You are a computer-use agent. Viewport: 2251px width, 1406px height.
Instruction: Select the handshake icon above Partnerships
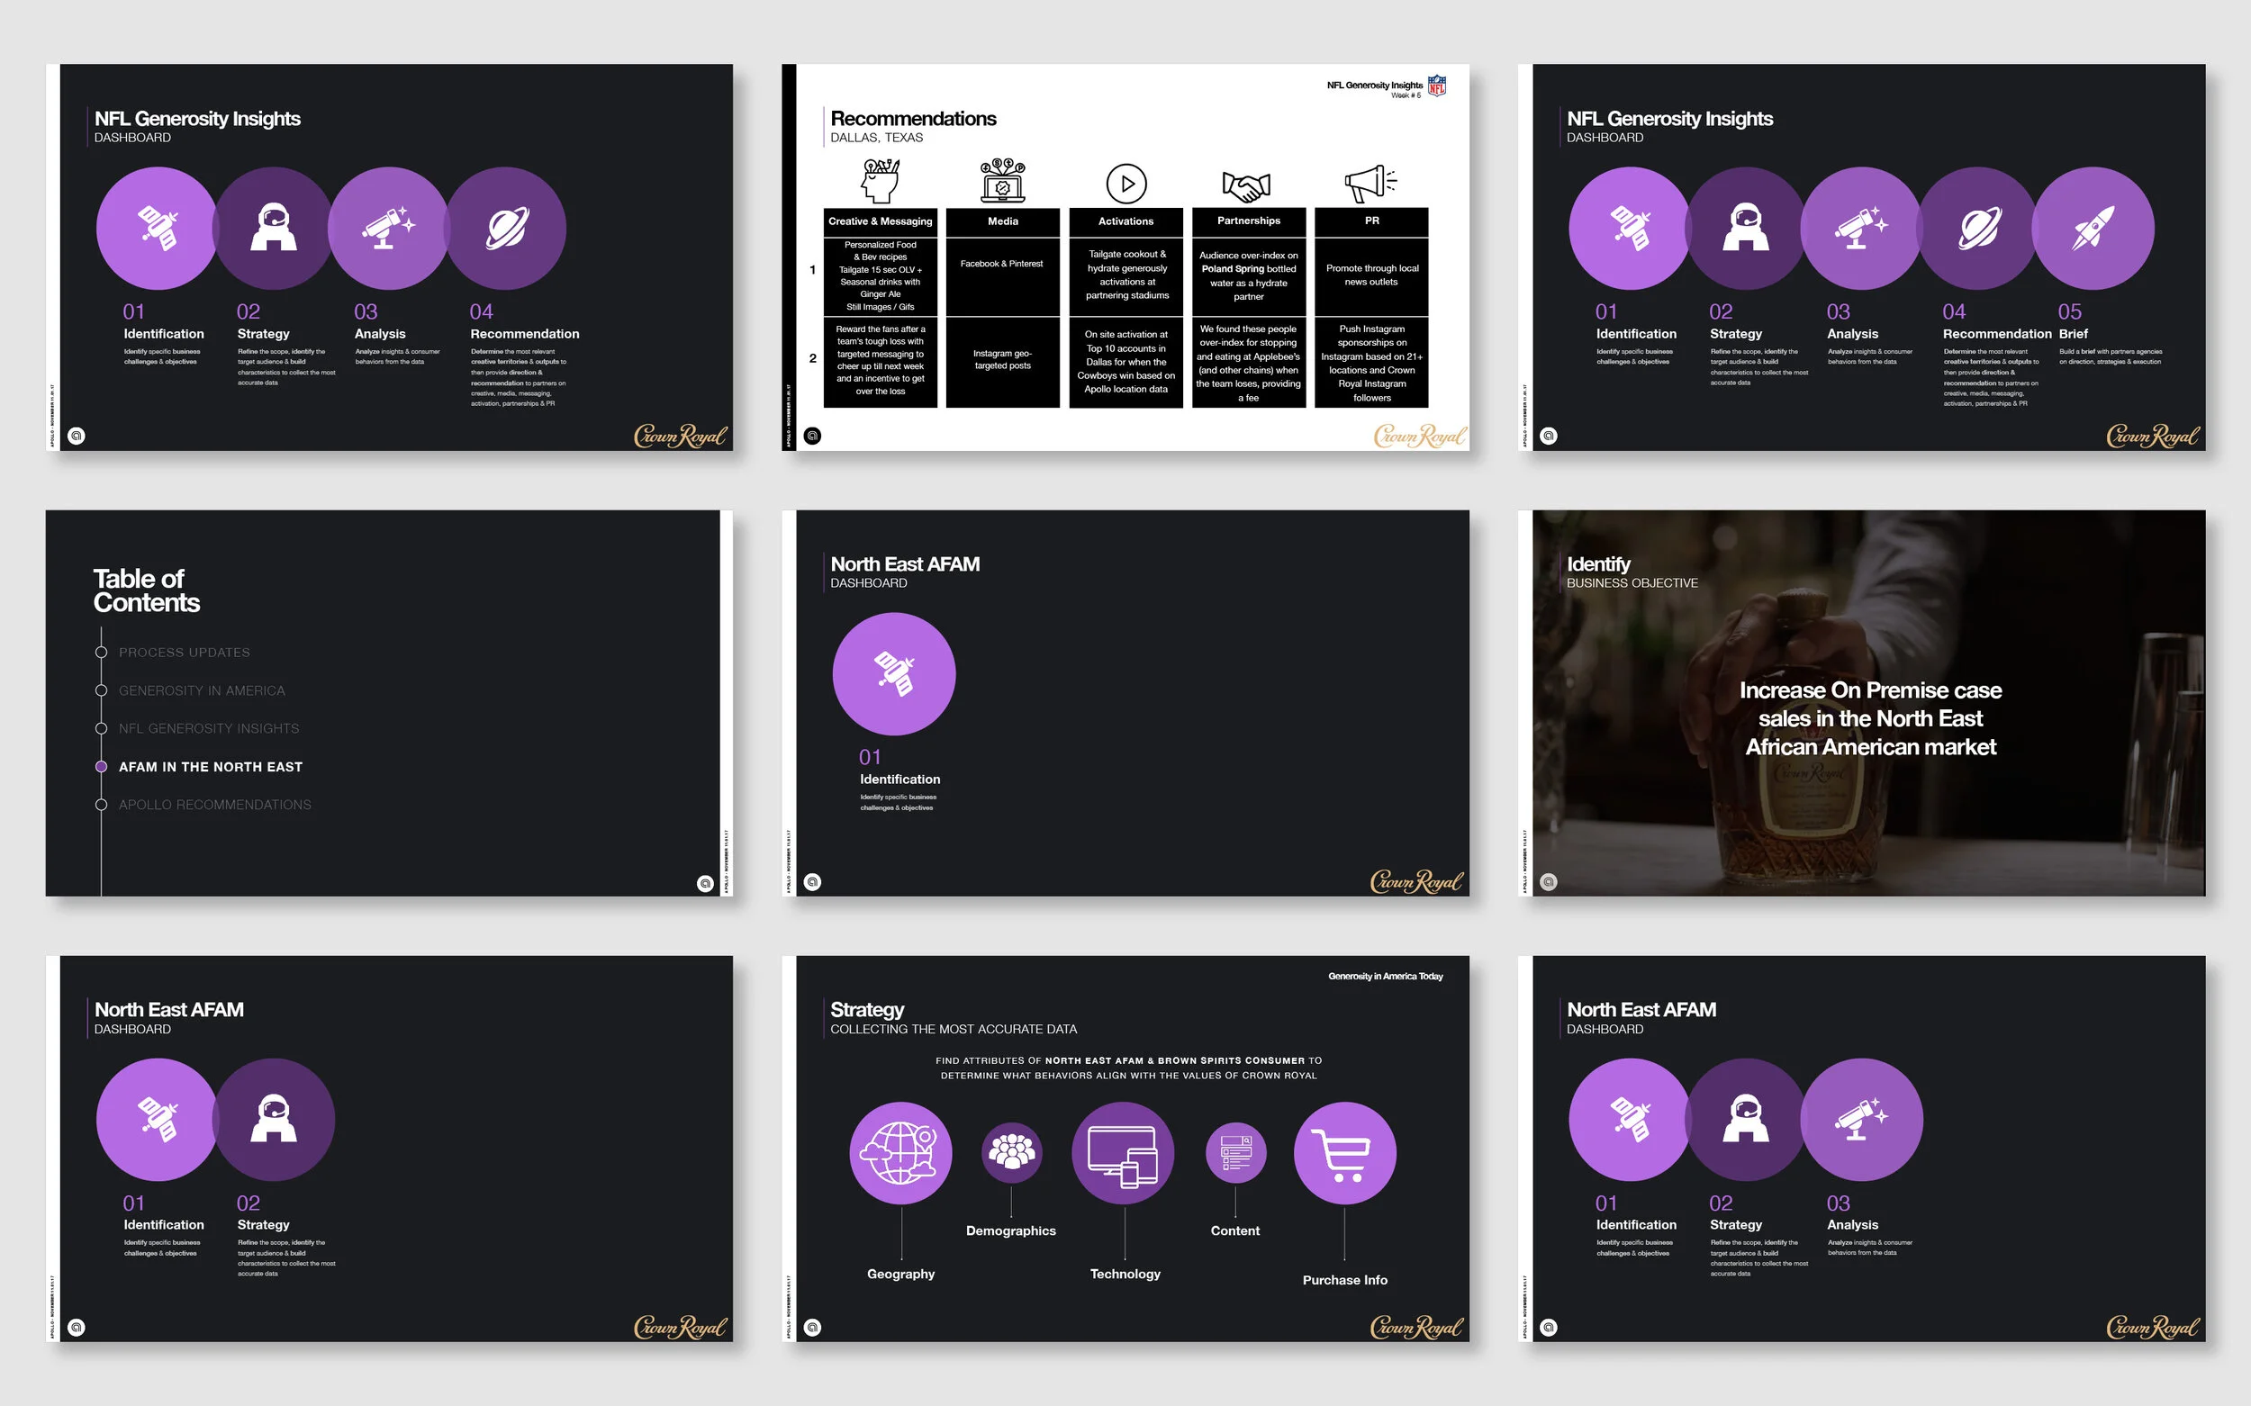pos(1246,187)
